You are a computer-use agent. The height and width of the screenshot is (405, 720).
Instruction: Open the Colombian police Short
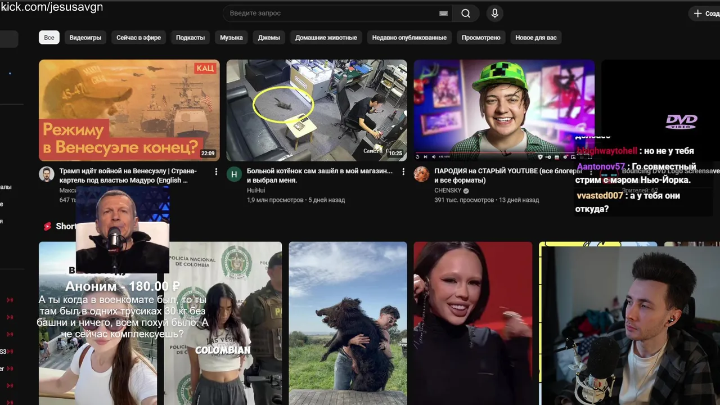[223, 323]
